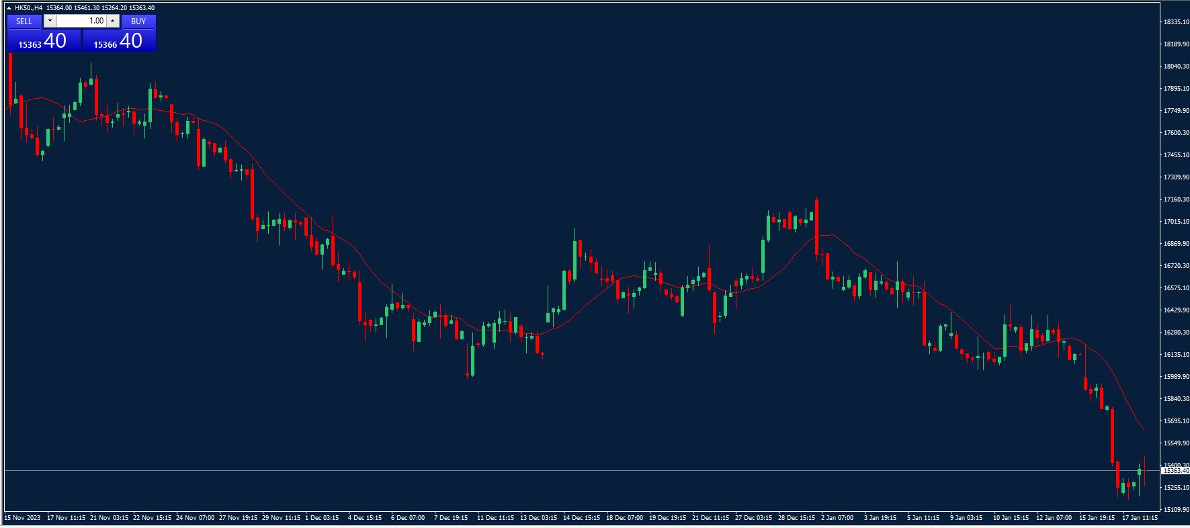Click the SELL label button
This screenshot has width=1190, height=528.
(24, 21)
